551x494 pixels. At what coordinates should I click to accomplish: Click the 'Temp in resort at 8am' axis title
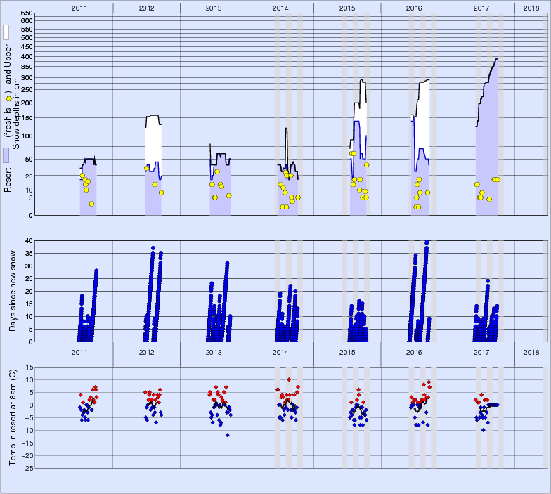[13, 417]
